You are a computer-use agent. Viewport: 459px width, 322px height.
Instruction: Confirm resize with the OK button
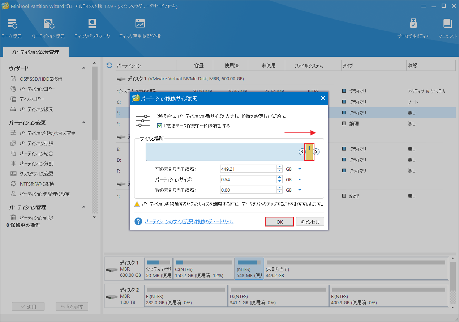pos(279,221)
